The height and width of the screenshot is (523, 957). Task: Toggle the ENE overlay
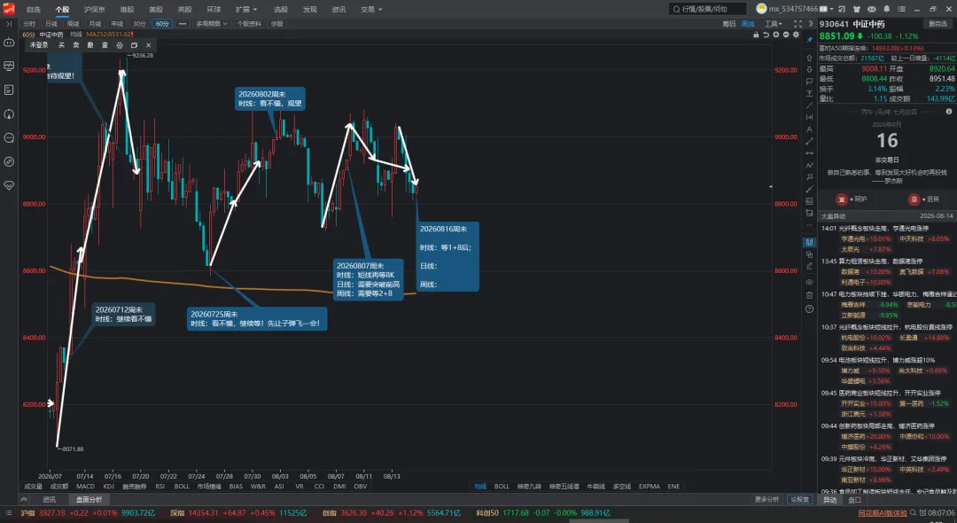pos(673,487)
